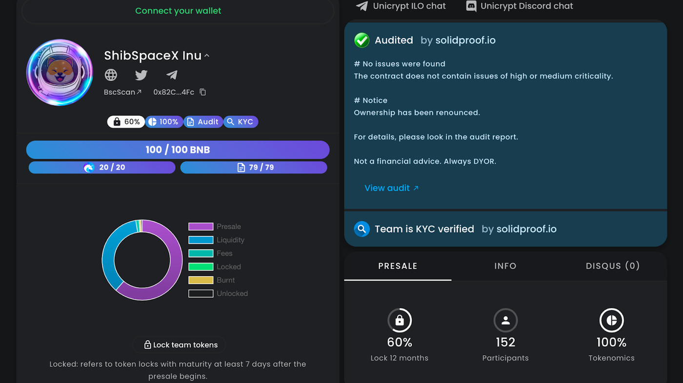Click the Participants person icon
683x383 pixels.
505,321
